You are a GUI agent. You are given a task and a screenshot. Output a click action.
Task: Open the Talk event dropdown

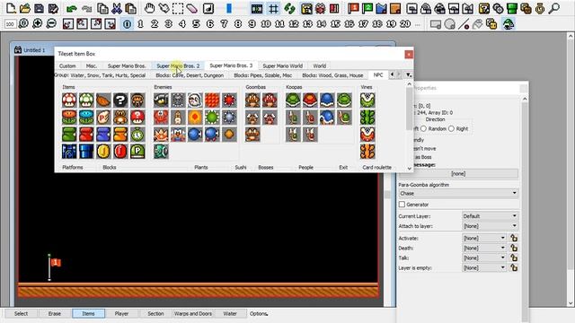[x=484, y=258]
